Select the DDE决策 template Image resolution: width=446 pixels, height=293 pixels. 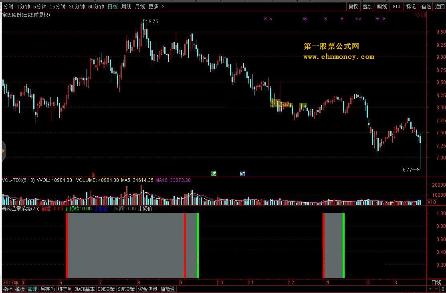pyautogui.click(x=106, y=289)
